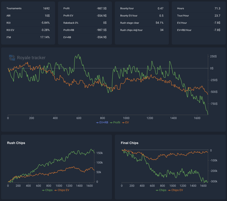Hide Chips line in Final Chips legend
Viewport: 227px width, 201px height.
(161, 190)
